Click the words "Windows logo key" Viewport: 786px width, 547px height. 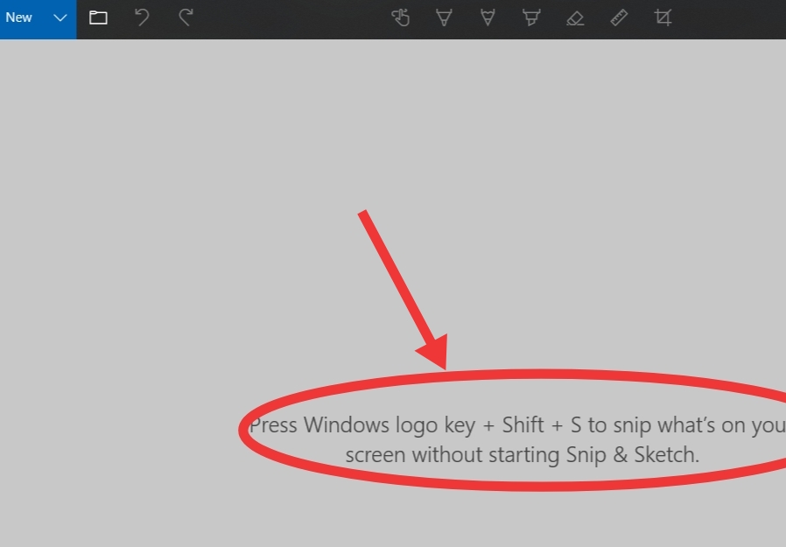(389, 425)
